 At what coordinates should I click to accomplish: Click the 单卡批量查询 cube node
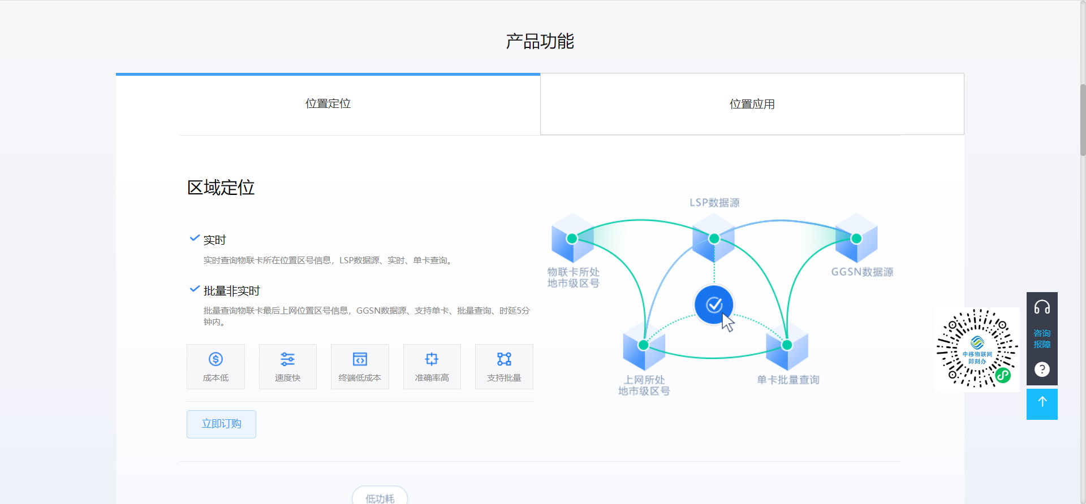coord(787,345)
